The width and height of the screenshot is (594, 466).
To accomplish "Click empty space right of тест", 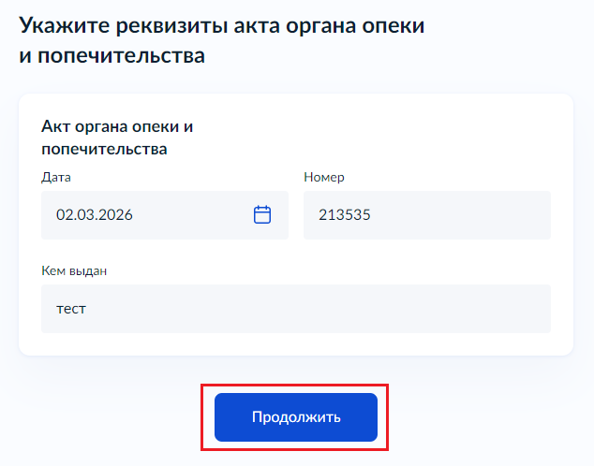I will (x=328, y=308).
